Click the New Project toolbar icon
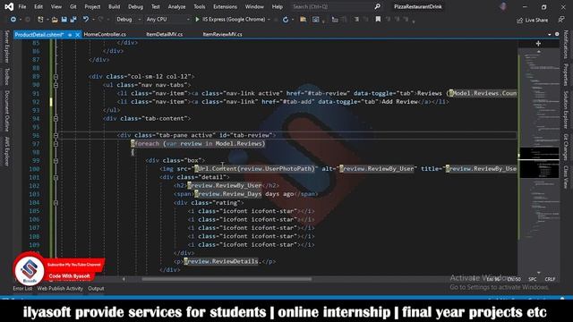 [x=40, y=20]
